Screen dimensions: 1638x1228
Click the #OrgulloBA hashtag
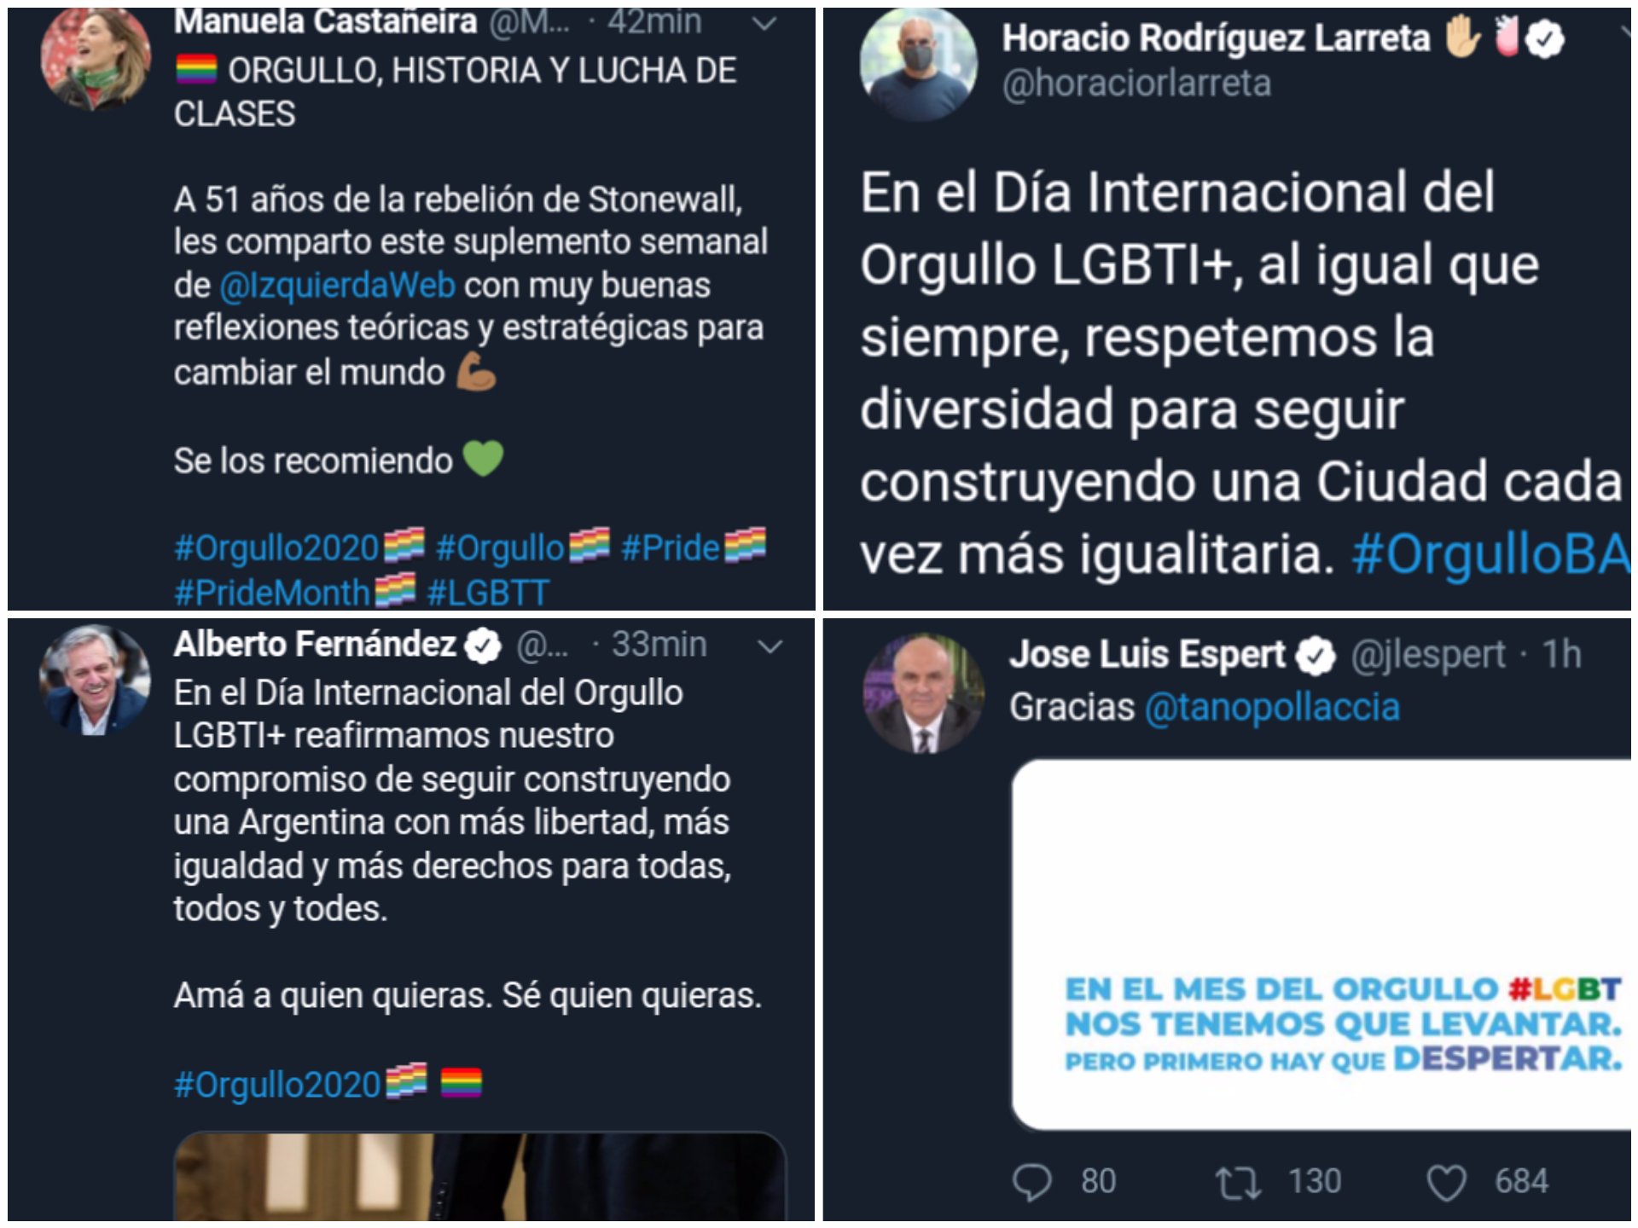pos(1490,554)
